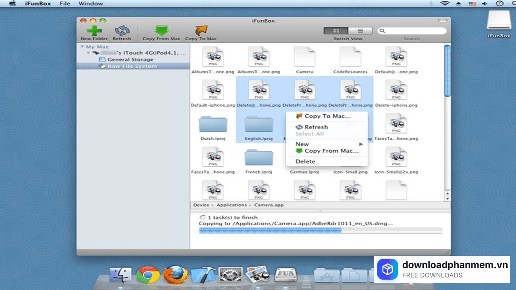Screen dimensions: 516x290
Task: Open Firefox from the Dock
Action: pyautogui.click(x=175, y=275)
